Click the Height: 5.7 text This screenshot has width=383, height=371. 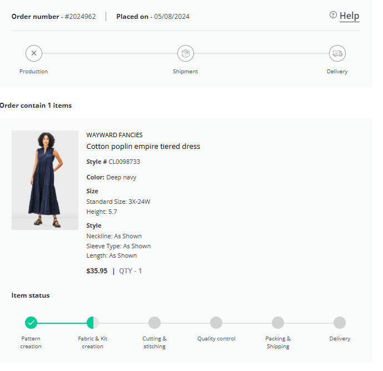[x=102, y=212]
